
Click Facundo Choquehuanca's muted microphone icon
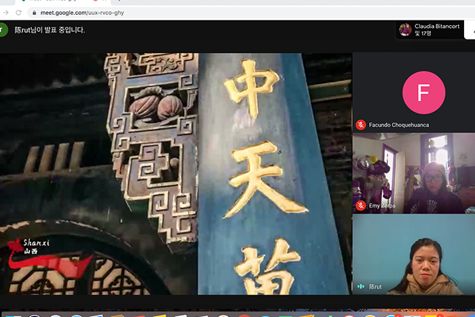click(x=360, y=125)
